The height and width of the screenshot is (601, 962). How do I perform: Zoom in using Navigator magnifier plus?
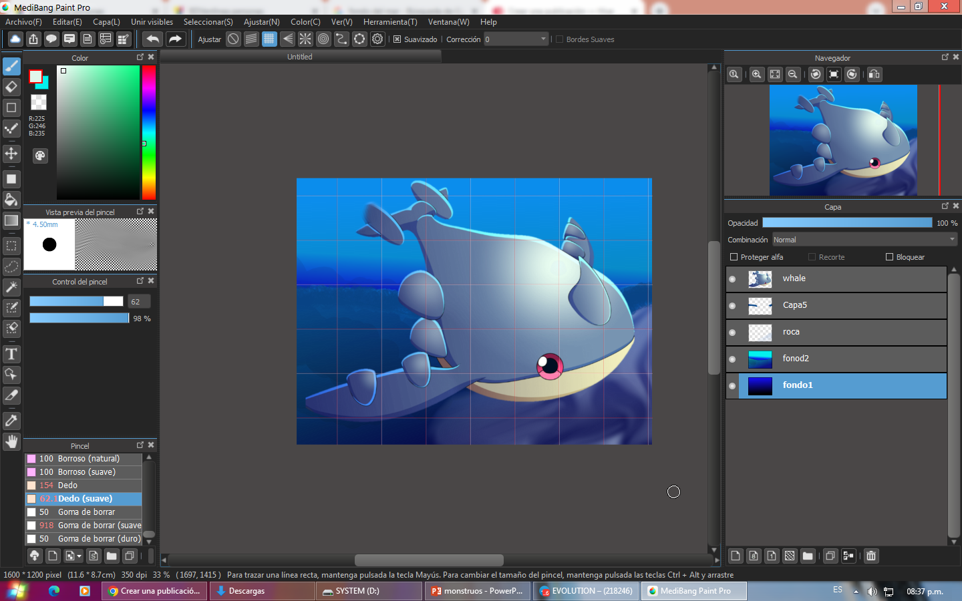pyautogui.click(x=756, y=74)
